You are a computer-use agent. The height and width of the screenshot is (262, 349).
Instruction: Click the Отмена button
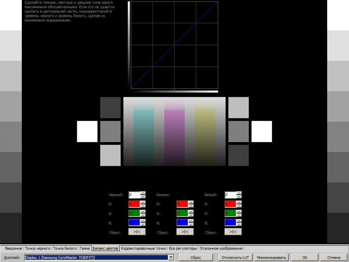pos(334,258)
